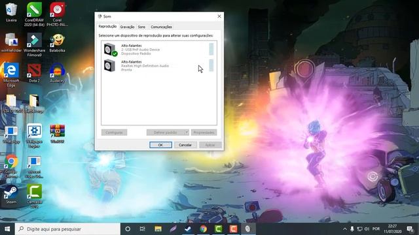
Task: Switch to Chrome on the taskbar
Action: tap(203, 229)
